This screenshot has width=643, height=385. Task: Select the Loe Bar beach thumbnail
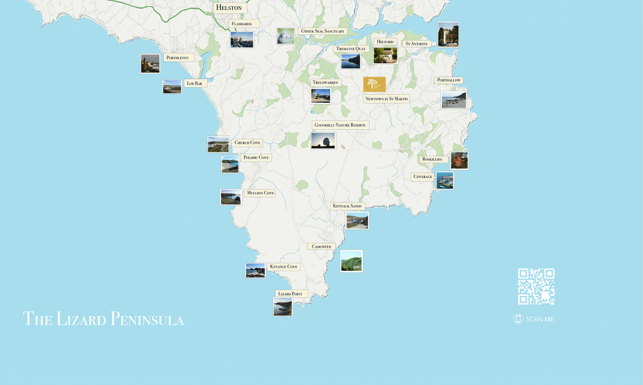(172, 87)
